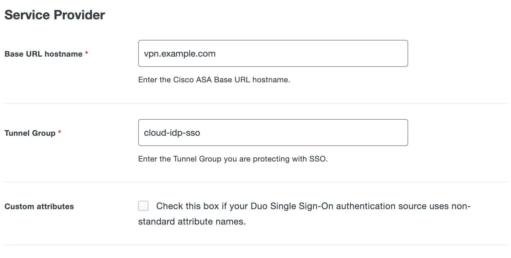Click the Service Provider heading

tap(54, 14)
